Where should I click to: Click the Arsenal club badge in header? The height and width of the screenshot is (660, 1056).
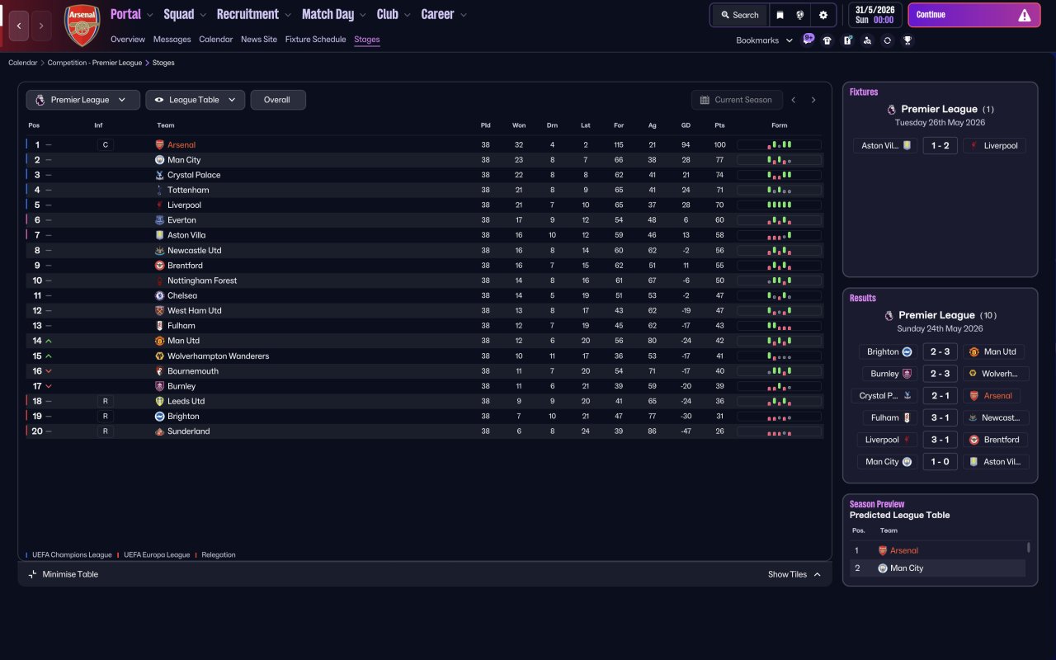82,26
